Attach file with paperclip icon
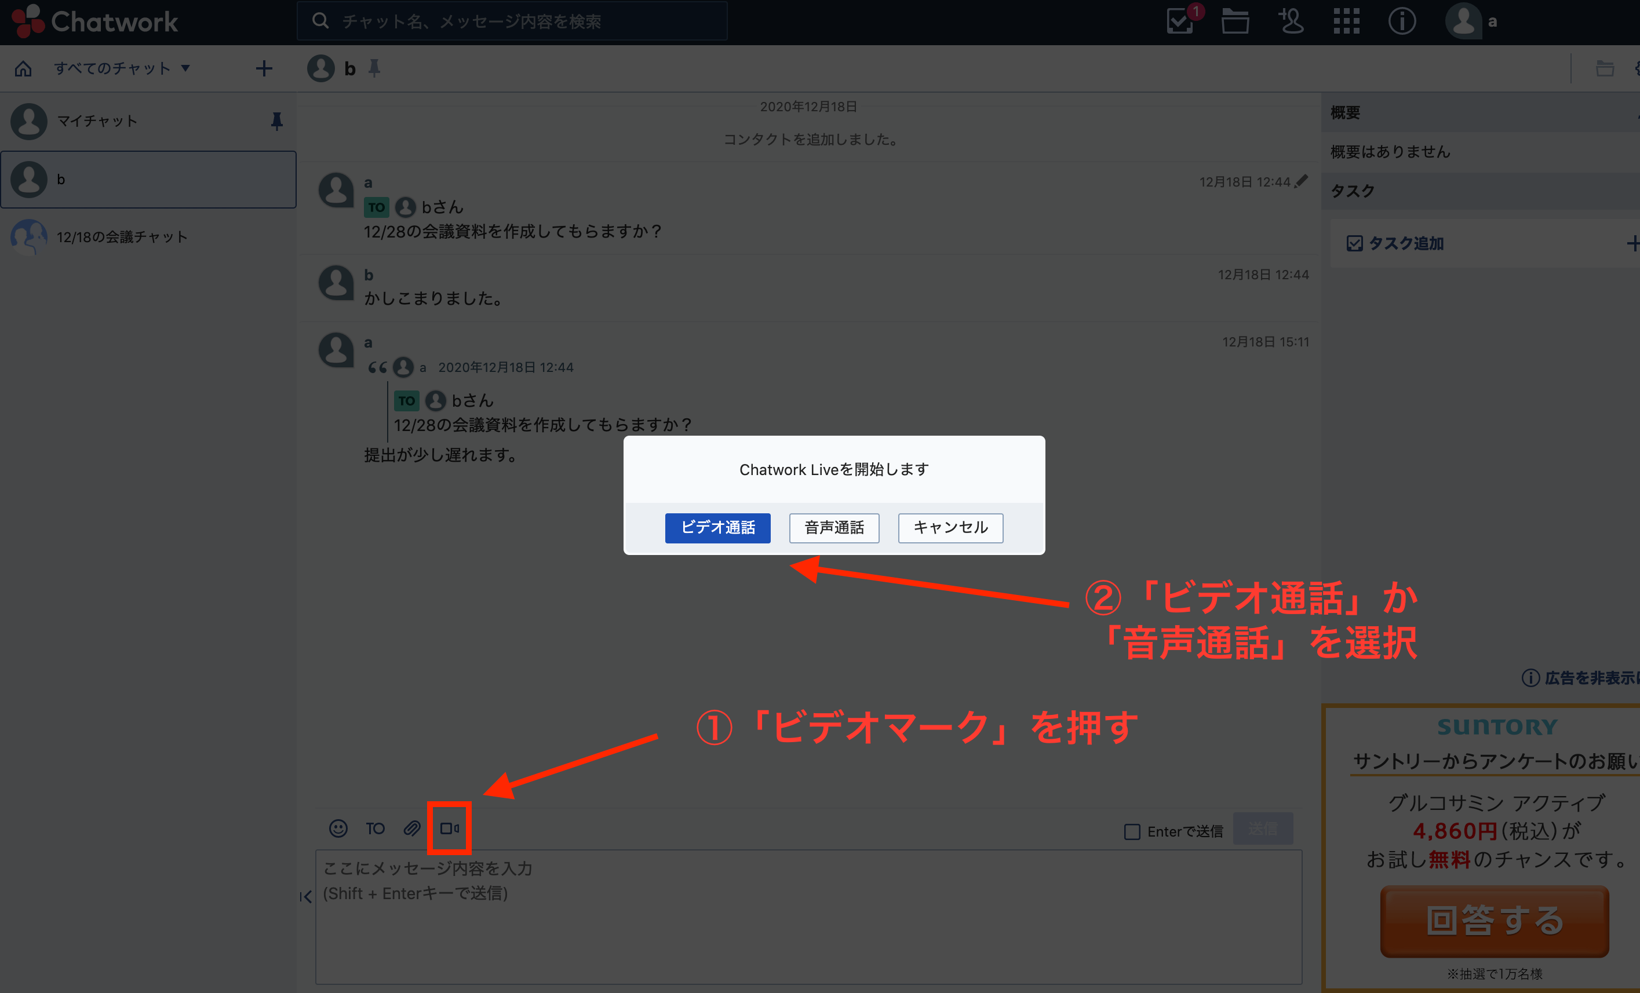This screenshot has height=993, width=1640. pos(412,828)
